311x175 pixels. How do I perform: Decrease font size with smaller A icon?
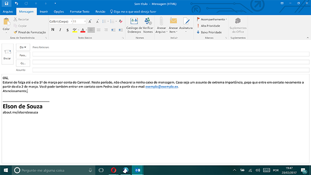(x=98, y=21)
